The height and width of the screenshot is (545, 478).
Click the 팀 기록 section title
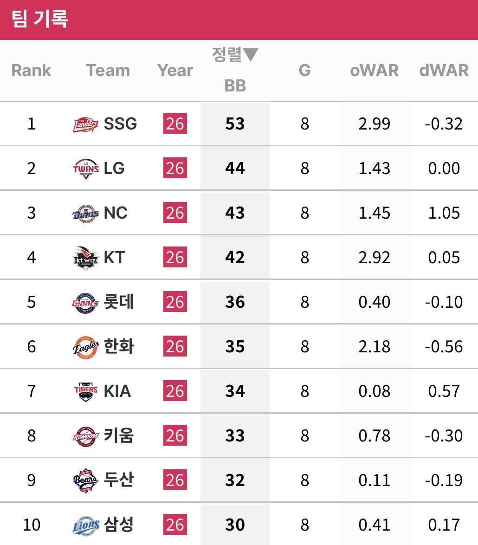click(40, 19)
